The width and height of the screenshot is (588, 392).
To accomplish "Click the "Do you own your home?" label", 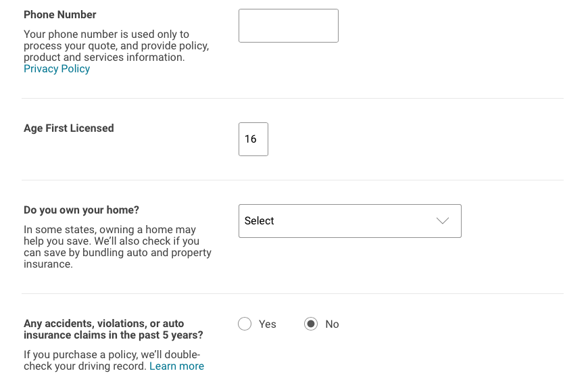I will tap(81, 210).
